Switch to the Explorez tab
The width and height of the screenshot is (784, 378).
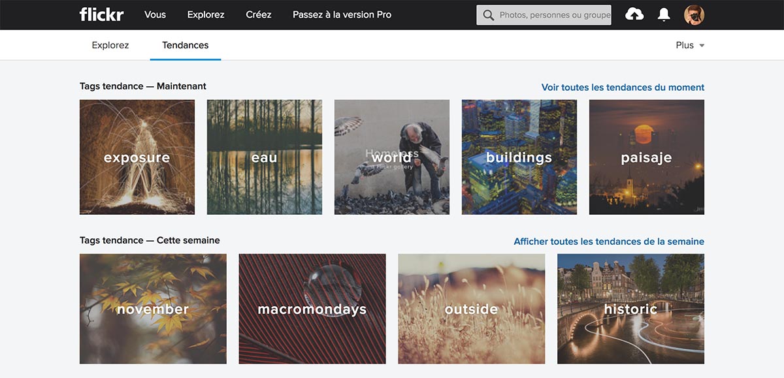(110, 44)
